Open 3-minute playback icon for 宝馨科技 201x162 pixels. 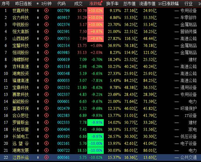pyautogui.click(x=46, y=45)
